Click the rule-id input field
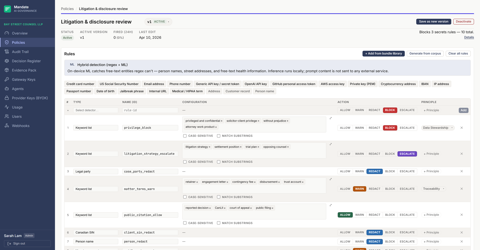This screenshot has height=250, width=480. click(x=150, y=110)
